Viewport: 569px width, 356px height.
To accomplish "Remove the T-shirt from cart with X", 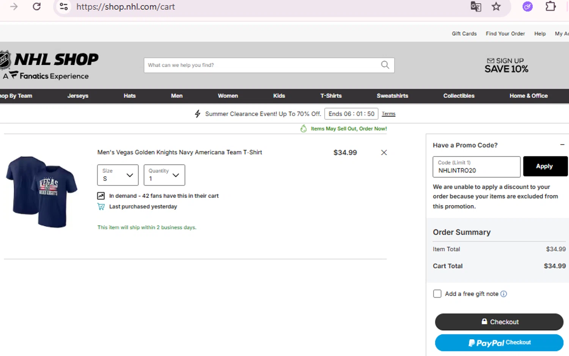I will 384,152.
